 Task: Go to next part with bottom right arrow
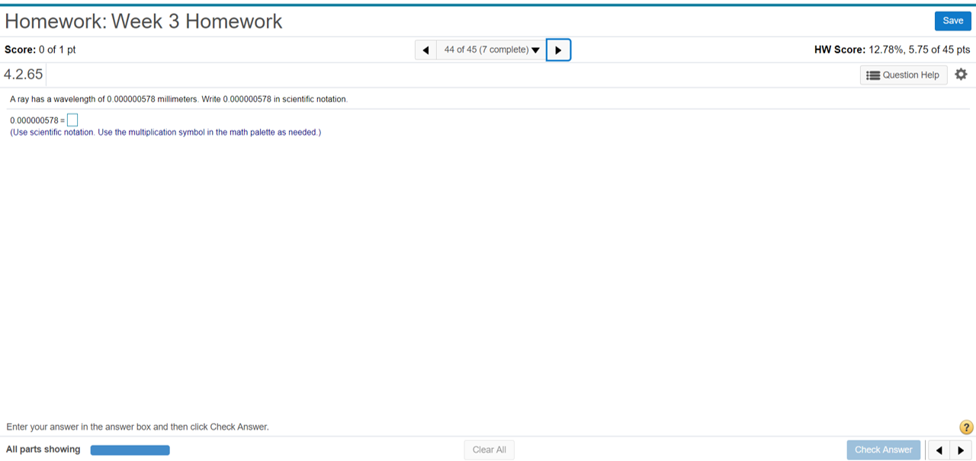pyautogui.click(x=961, y=450)
